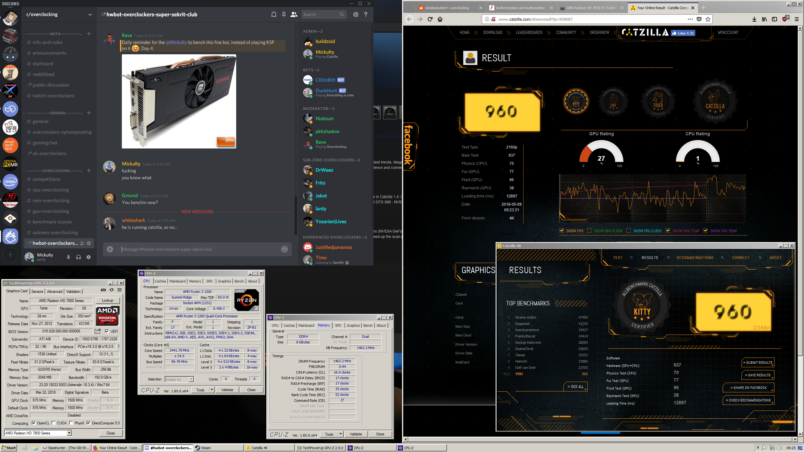Open Discord user settings gear
Image resolution: width=804 pixels, height=452 pixels.
[x=89, y=257]
